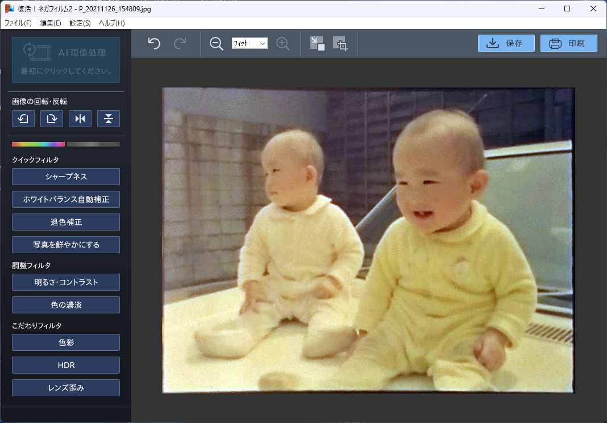The width and height of the screenshot is (607, 423).
Task: Zoom out with the magnifier minus icon
Action: point(217,44)
